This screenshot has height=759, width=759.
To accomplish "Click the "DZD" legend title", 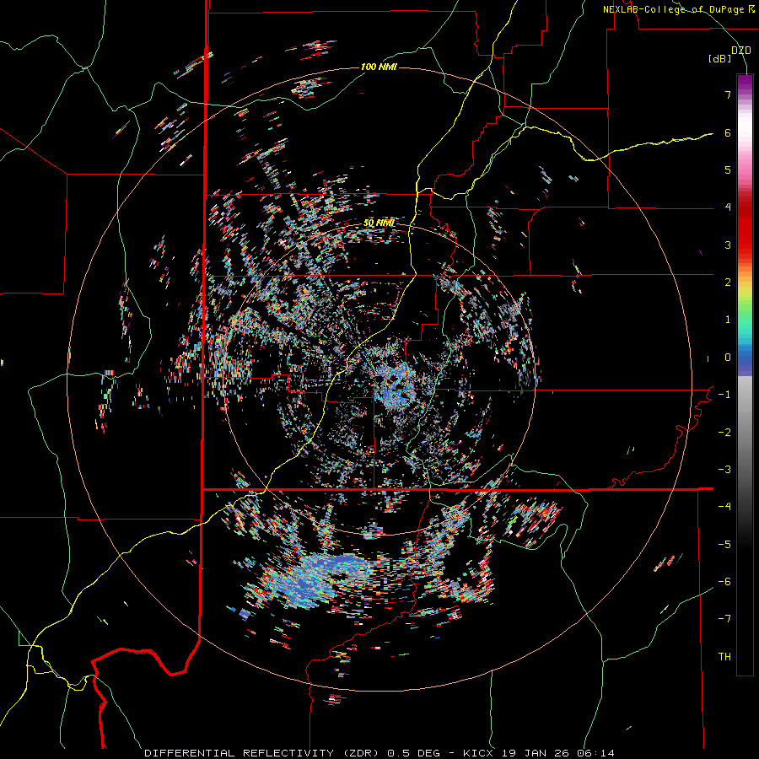I will (741, 51).
